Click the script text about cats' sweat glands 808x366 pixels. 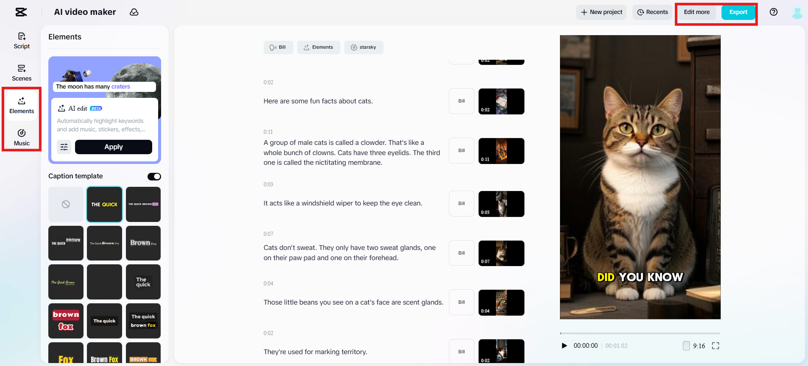[350, 253]
